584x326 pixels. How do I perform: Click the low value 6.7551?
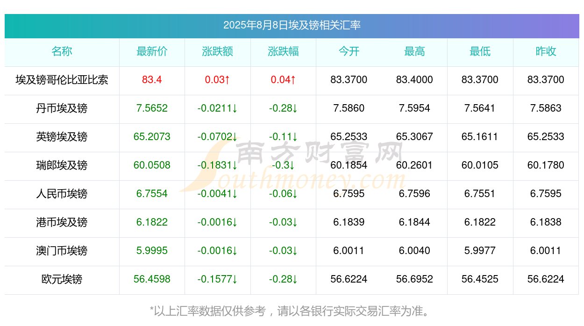[x=480, y=194]
